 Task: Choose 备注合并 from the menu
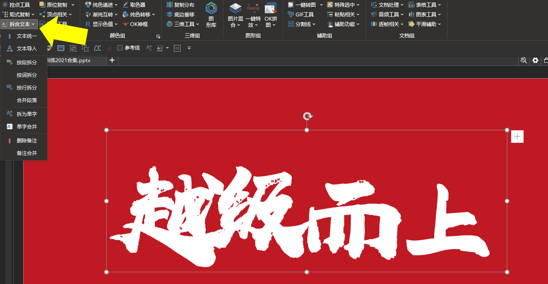[24, 153]
